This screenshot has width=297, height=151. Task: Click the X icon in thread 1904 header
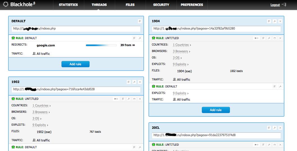click(x=280, y=21)
